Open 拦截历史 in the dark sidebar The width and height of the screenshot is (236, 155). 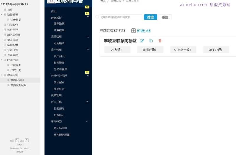click(x=59, y=115)
